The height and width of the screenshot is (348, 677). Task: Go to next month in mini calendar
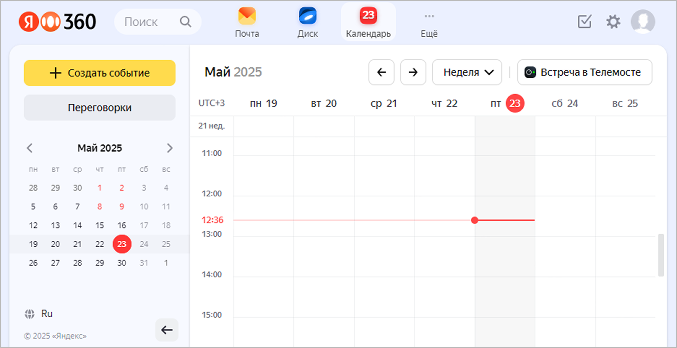point(169,148)
